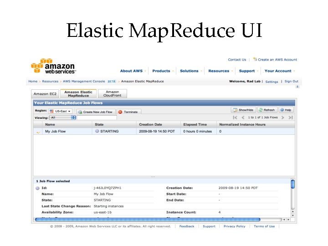
Task: Click the vertical scrollbar down arrow
Action: pyautogui.click(x=293, y=215)
